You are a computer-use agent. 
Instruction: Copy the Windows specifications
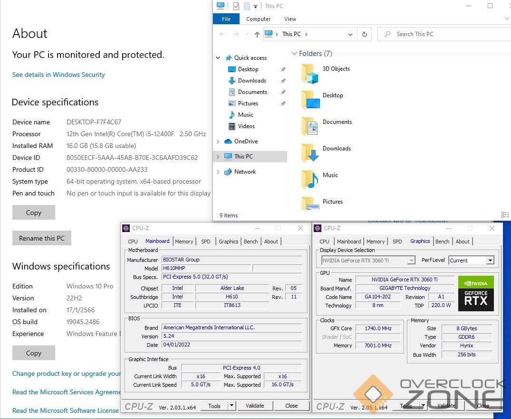click(x=34, y=353)
